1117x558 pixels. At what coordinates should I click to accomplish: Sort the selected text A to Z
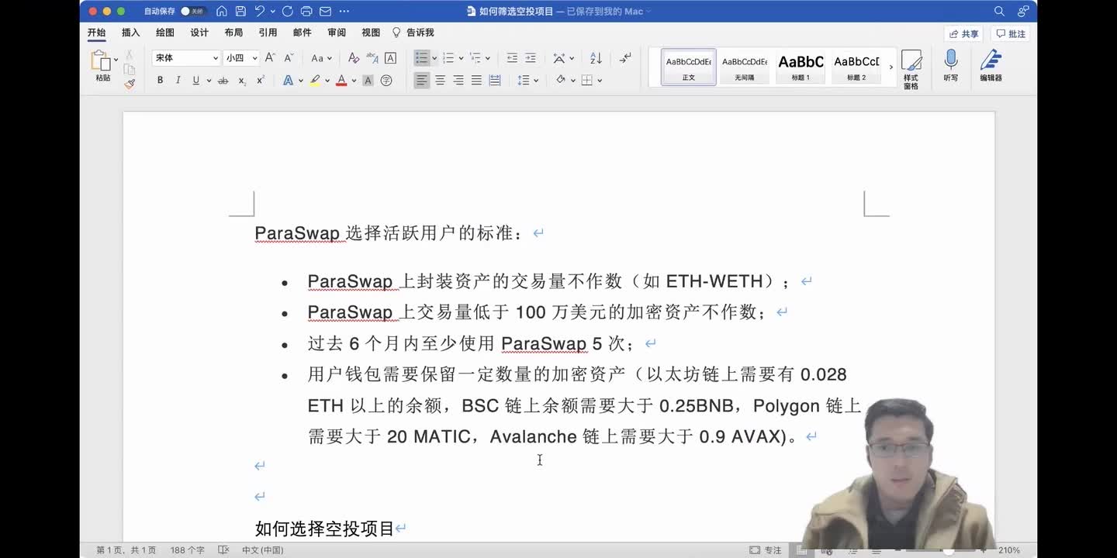[596, 58]
